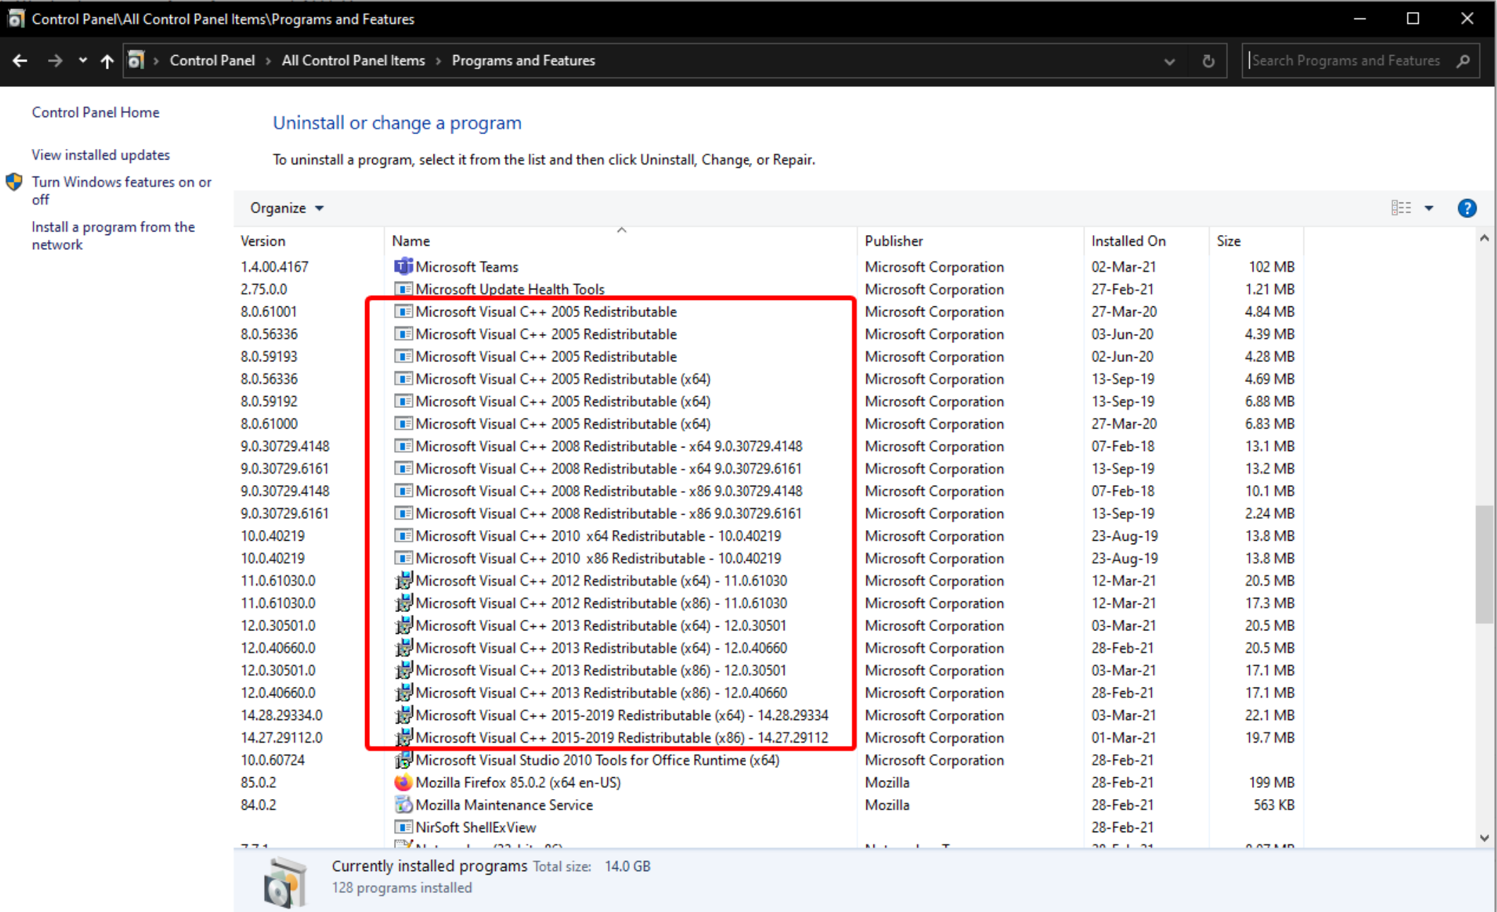This screenshot has height=912, width=1497.
Task: Click the Mozilla Firefox program icon
Action: [x=402, y=782]
